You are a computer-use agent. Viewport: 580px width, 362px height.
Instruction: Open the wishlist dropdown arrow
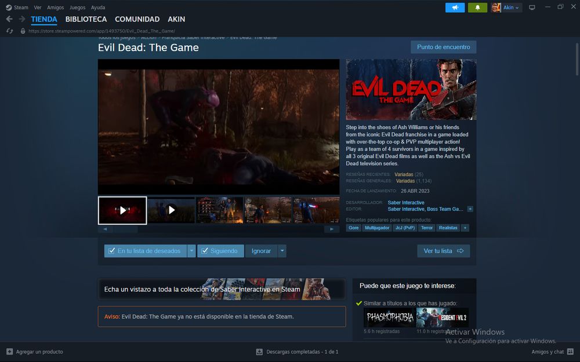click(191, 251)
